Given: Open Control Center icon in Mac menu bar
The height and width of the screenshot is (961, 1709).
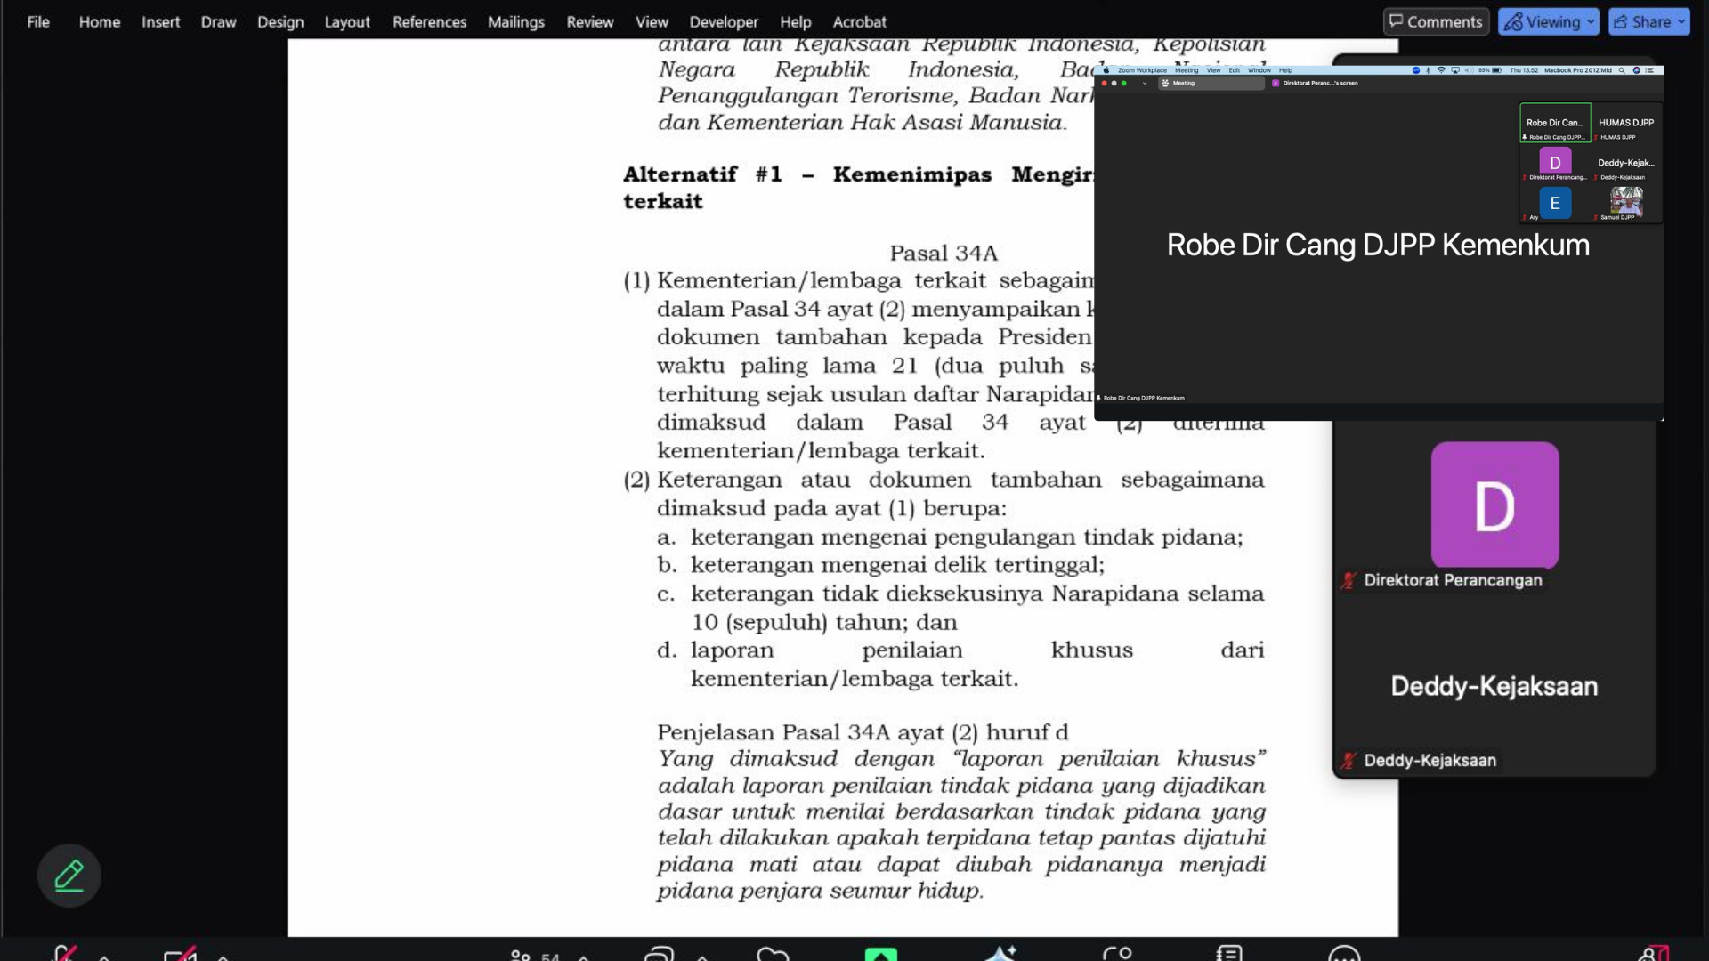Looking at the screenshot, I should coord(1649,70).
